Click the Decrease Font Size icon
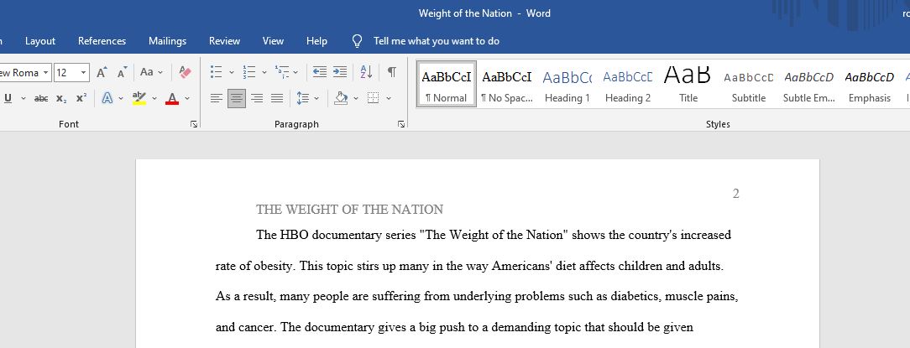Viewport: 910px width, 348px height. click(x=122, y=72)
